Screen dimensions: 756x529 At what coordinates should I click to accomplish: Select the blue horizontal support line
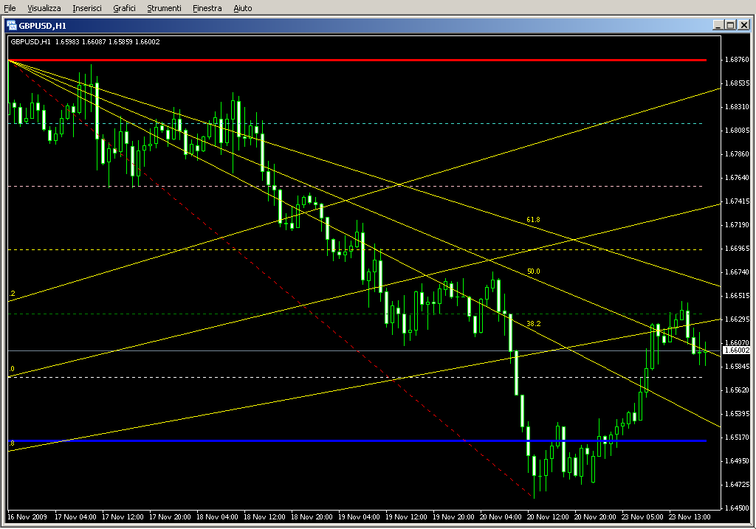coord(295,441)
